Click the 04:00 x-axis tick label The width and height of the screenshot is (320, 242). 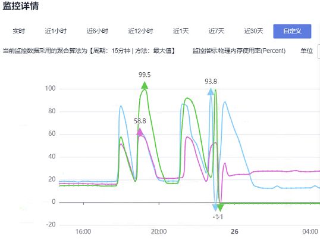[x=310, y=231]
